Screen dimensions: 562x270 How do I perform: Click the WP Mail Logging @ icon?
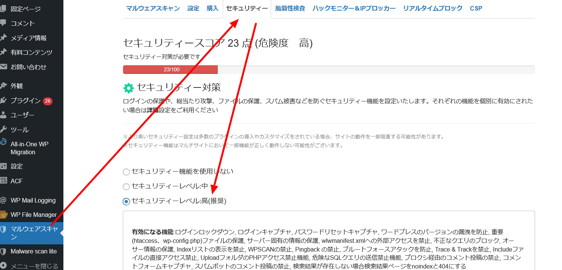coord(3,200)
